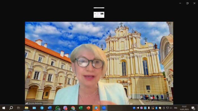Open Telegram from the taskbar next to Word

coord(42,108)
